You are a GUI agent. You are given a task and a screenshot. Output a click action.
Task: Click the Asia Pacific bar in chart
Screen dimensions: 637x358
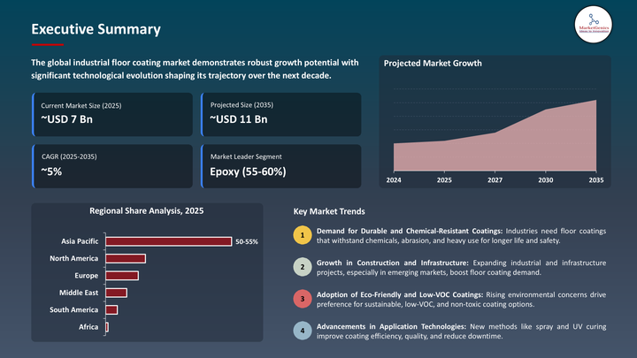[168, 241]
